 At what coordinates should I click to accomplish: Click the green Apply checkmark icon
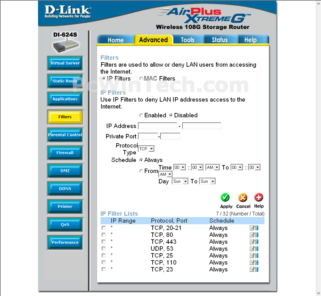coord(225,198)
